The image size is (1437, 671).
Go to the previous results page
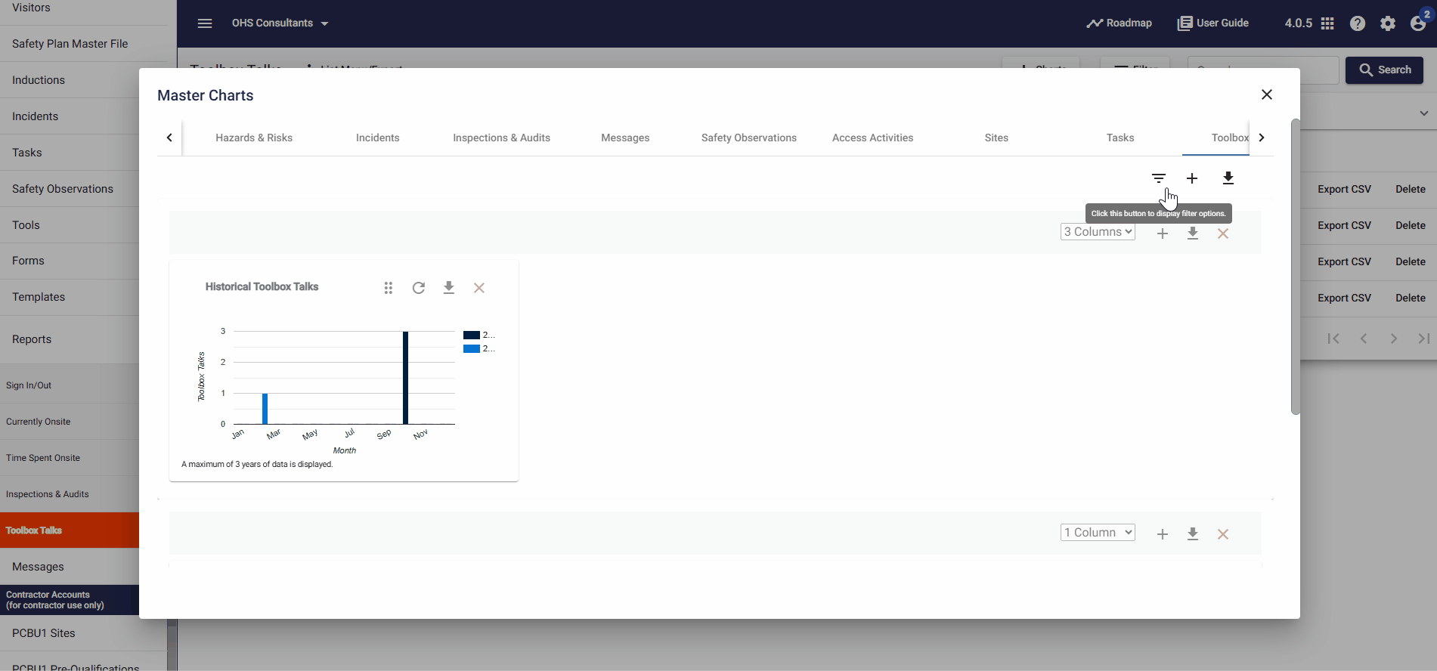[x=1364, y=339]
